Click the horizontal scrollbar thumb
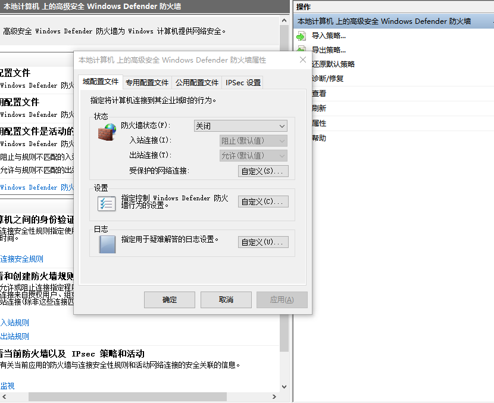The width and height of the screenshot is (494, 403). [x=127, y=396]
